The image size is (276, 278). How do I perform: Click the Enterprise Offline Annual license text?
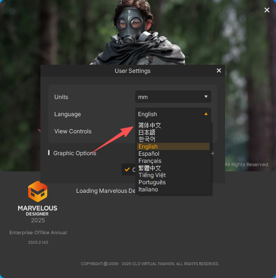click(x=38, y=233)
